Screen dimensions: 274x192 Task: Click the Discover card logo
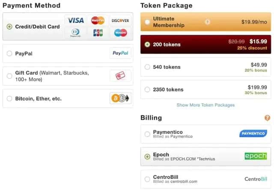point(120,20)
